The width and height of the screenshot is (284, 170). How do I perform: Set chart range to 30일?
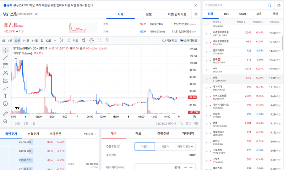pyautogui.click(x=17, y=123)
